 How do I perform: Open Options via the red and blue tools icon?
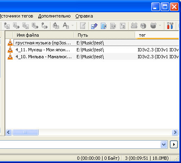(x=170, y=26)
